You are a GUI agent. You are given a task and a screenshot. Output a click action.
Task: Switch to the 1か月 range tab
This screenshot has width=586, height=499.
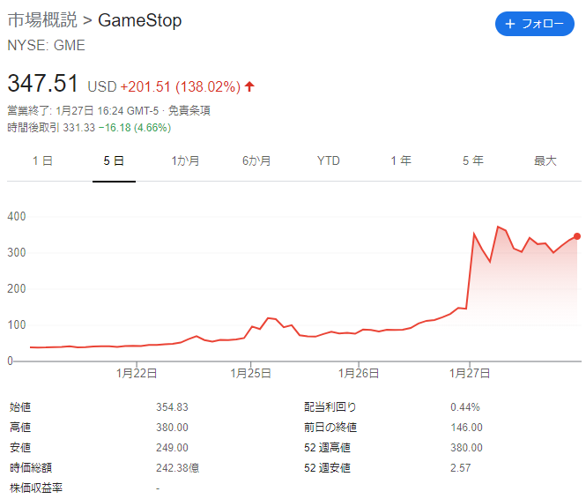tap(185, 161)
